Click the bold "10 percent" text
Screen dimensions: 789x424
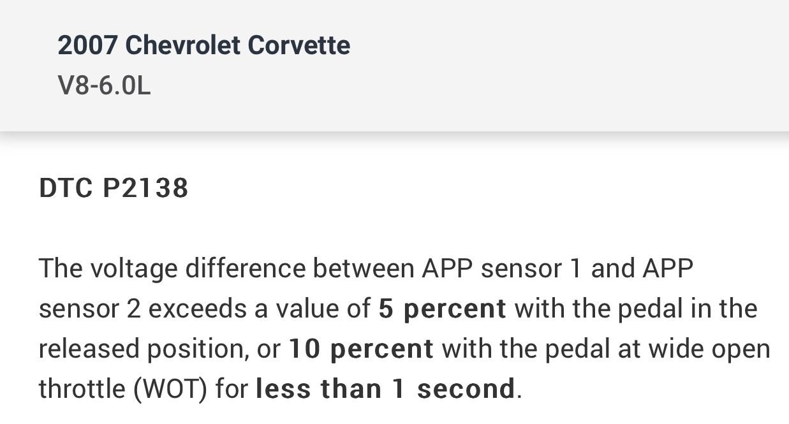pyautogui.click(x=361, y=349)
